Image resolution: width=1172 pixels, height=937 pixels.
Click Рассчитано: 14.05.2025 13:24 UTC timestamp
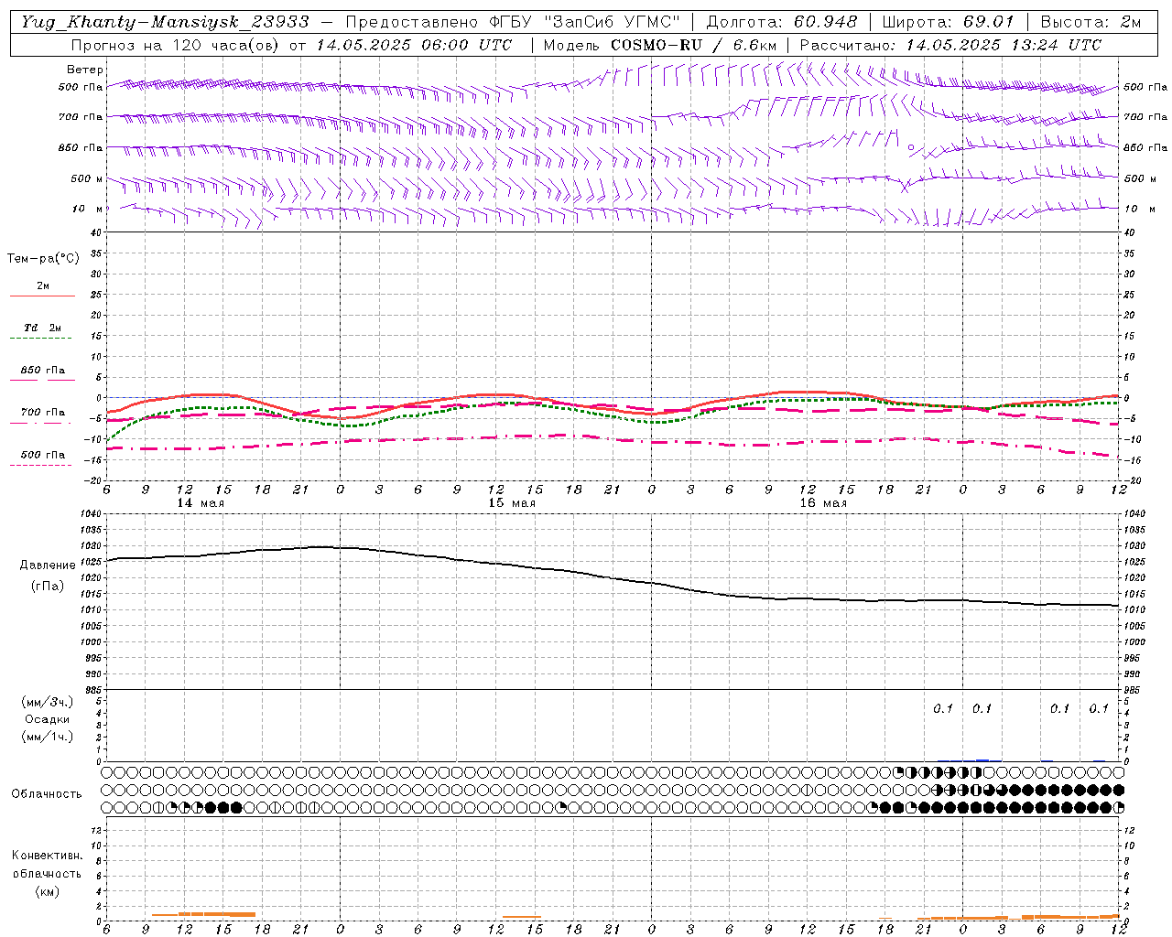coord(950,45)
